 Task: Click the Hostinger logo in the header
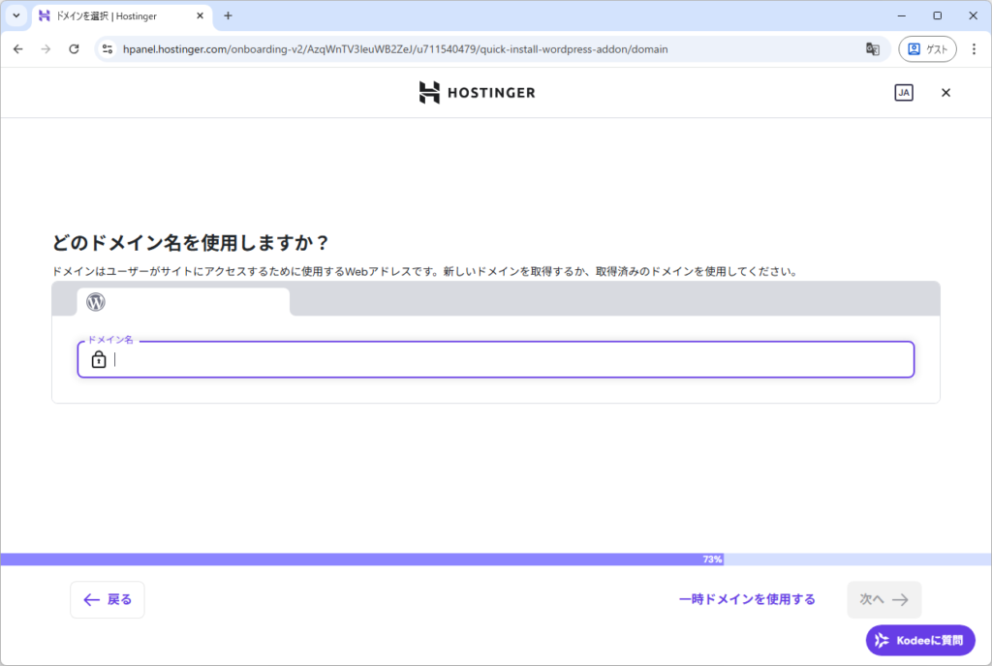477,93
